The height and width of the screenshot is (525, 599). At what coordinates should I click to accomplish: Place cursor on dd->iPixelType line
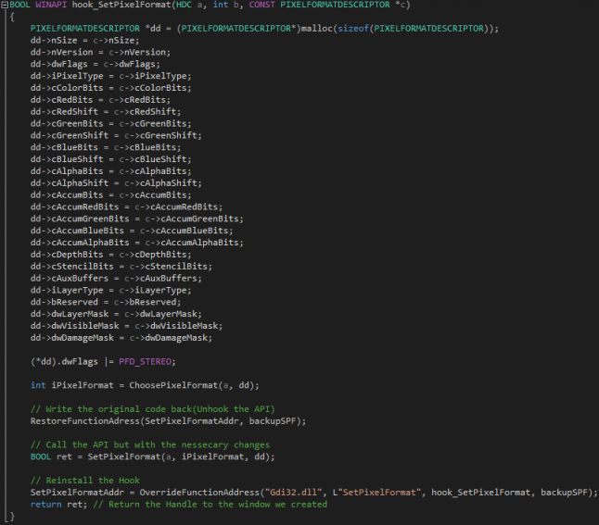click(x=96, y=76)
